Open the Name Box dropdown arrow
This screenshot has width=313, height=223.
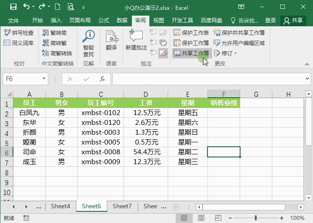pos(44,79)
